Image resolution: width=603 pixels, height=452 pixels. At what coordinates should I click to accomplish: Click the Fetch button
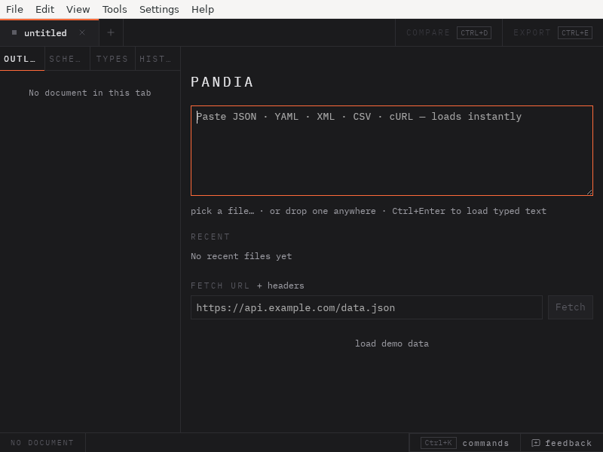571,307
